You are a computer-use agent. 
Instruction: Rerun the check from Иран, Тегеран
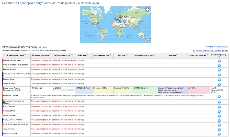(x=219, y=107)
